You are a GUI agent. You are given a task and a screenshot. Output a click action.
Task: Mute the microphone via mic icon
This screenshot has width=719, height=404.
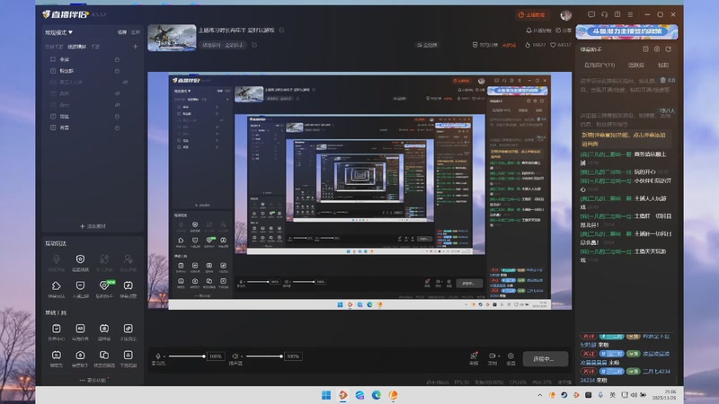(158, 356)
